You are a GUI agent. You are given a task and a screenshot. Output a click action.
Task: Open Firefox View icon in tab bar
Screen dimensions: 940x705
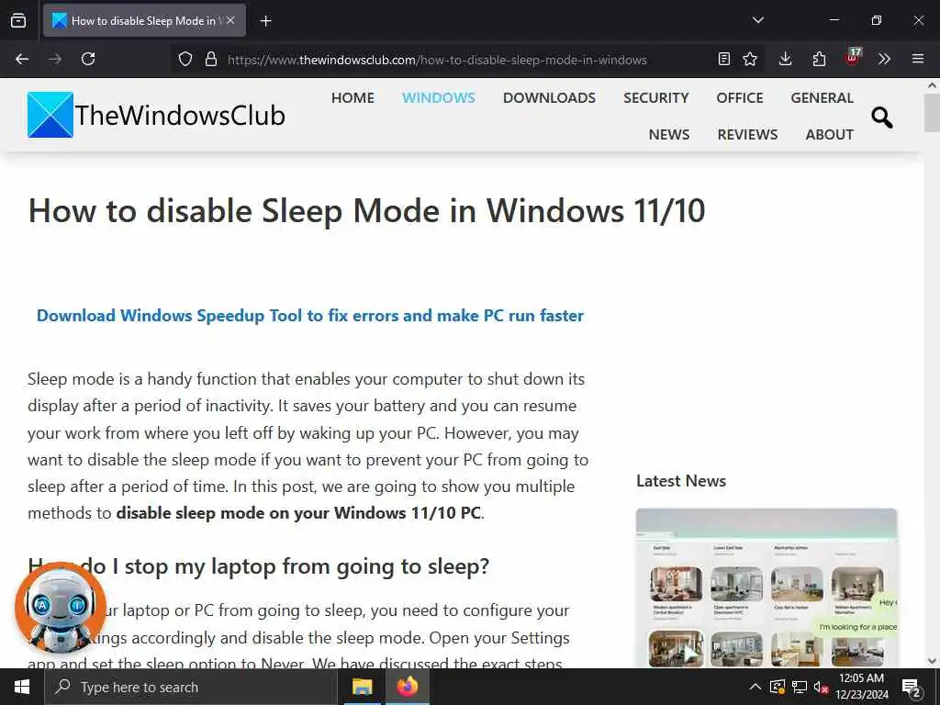pyautogui.click(x=18, y=20)
